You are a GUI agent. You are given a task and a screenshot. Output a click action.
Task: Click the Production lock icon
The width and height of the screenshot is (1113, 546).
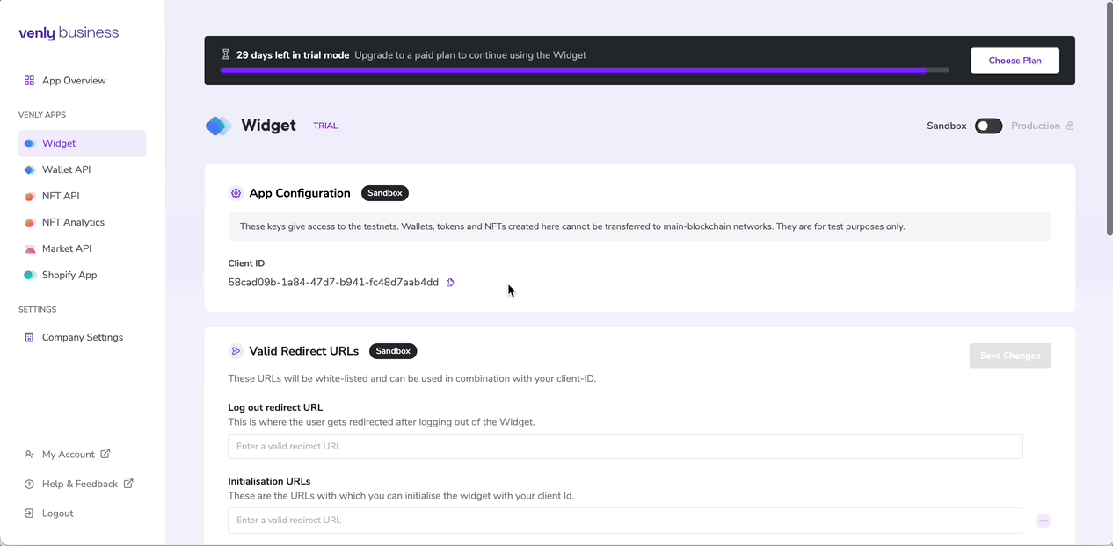point(1070,126)
